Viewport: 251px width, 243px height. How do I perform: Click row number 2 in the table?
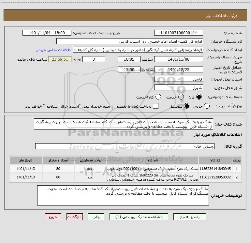[237, 177]
